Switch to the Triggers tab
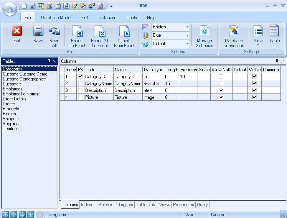Screen dimensions: 287x218 [x=125, y=205]
